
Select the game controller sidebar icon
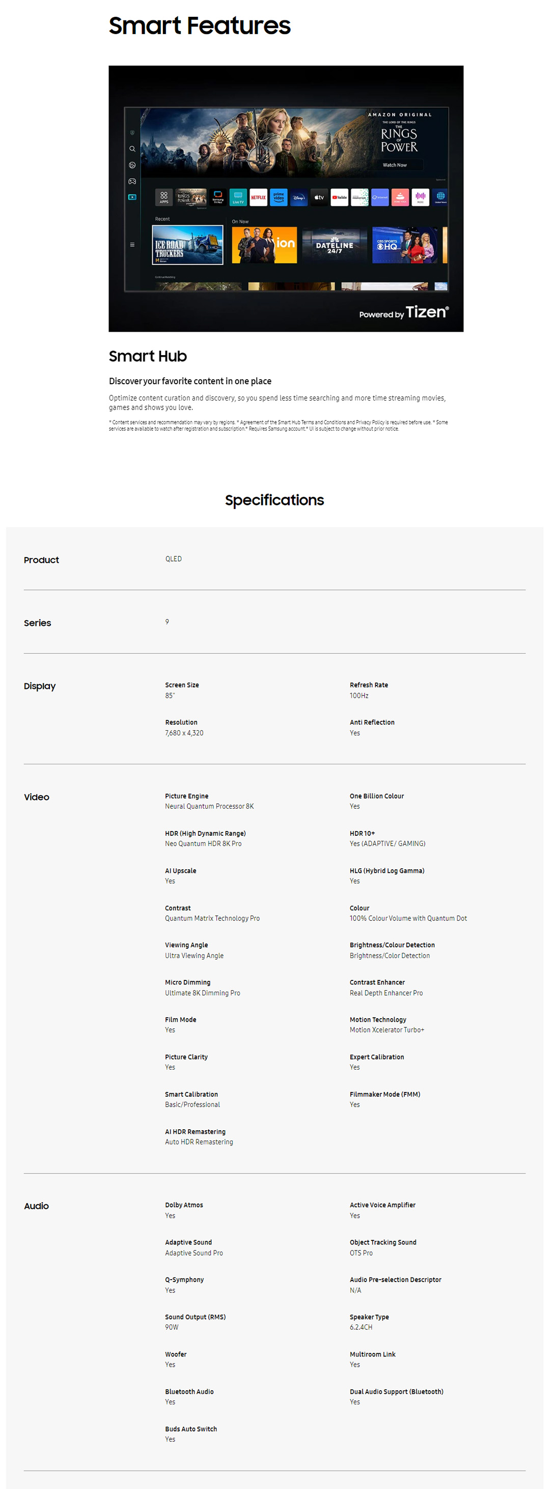[x=132, y=181]
